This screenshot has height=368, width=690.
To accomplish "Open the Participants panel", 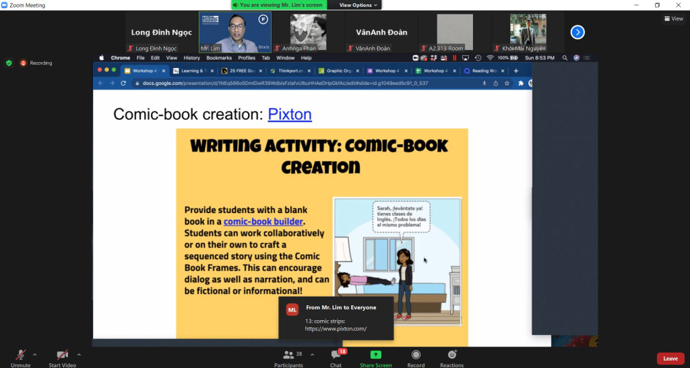I will tap(288, 358).
